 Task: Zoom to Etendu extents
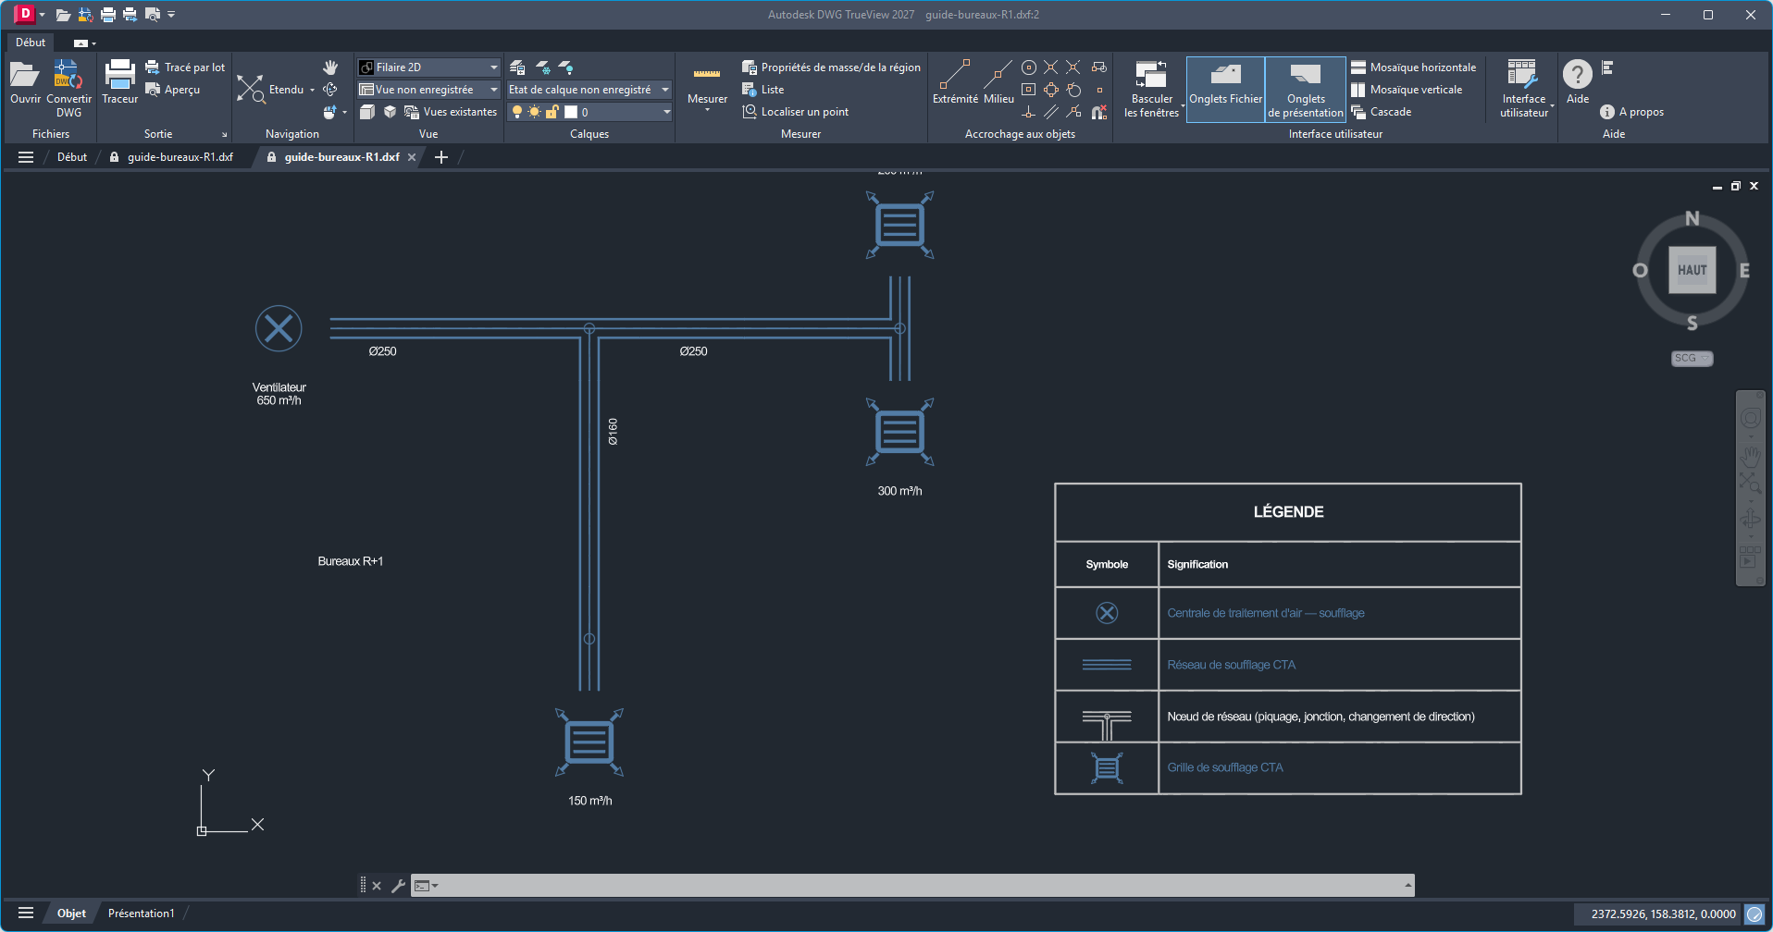pos(269,90)
